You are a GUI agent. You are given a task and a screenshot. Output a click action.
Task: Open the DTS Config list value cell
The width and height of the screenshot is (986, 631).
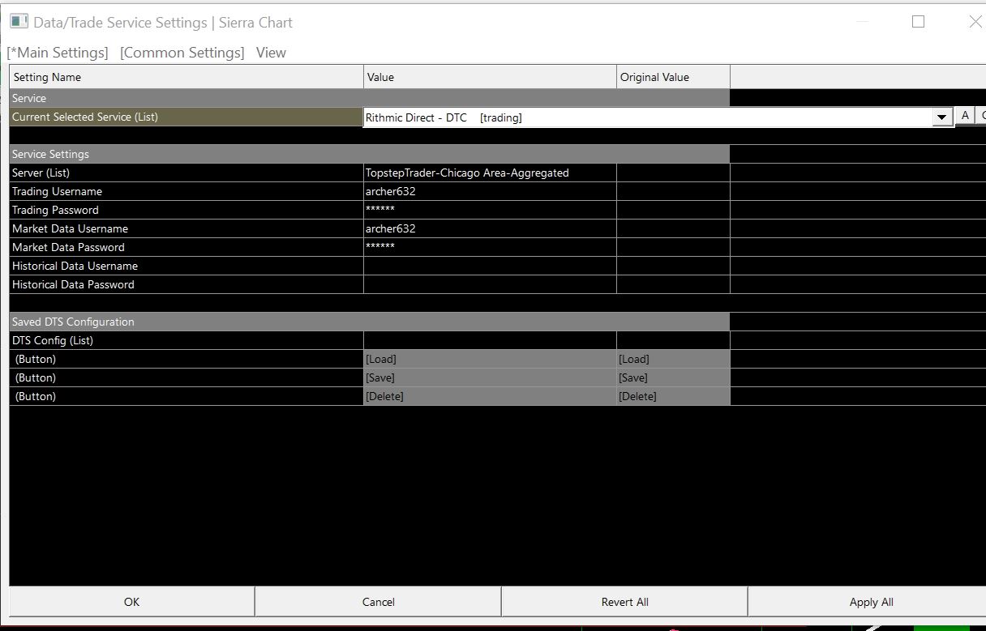(490, 340)
